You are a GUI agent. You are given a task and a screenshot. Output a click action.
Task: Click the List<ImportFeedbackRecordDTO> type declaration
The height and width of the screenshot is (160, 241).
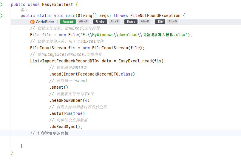tap(64, 61)
